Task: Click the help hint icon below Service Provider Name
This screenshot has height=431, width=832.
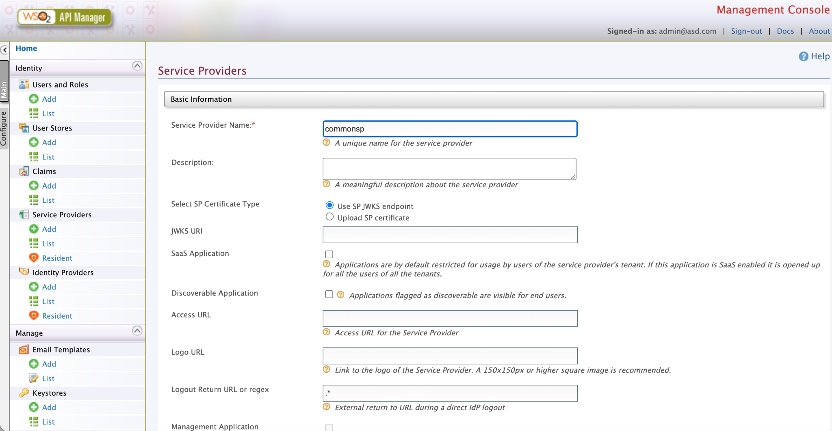Action: 326,142
